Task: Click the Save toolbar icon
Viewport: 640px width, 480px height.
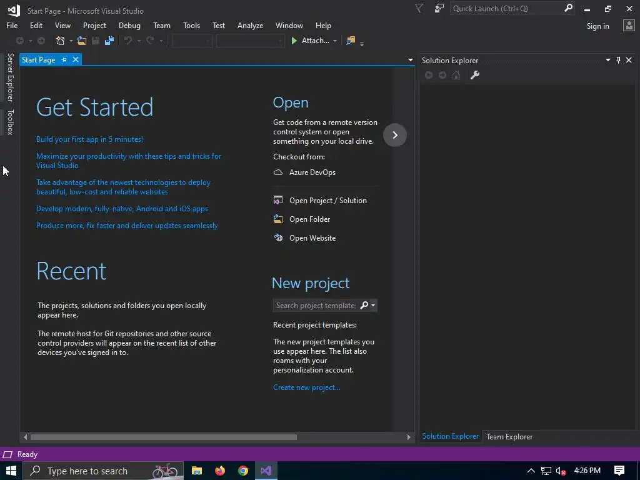Action: click(x=96, y=41)
